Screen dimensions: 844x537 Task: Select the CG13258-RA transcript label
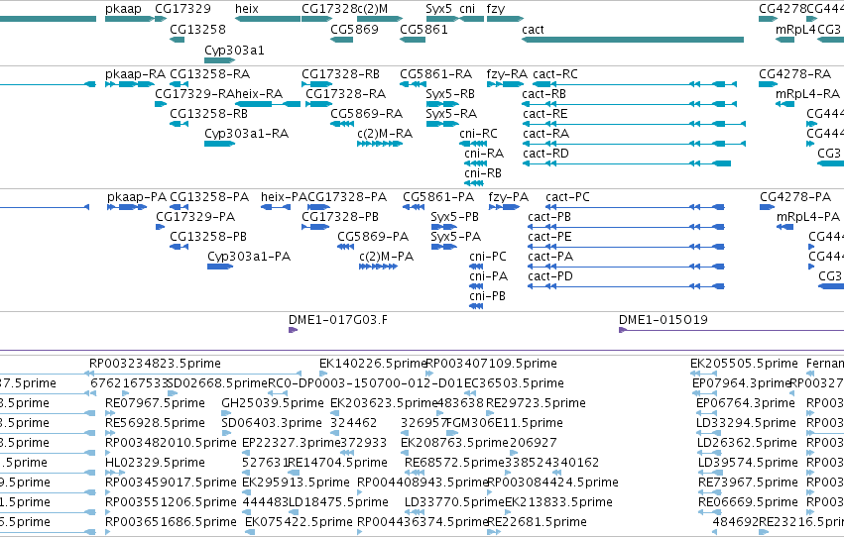pos(210,74)
